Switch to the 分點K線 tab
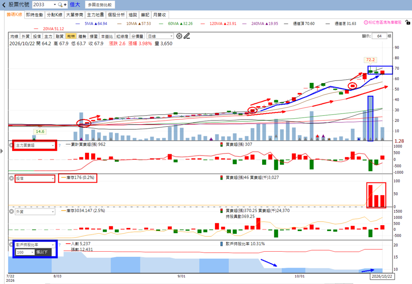The height and width of the screenshot is (284, 412). [x=55, y=15]
